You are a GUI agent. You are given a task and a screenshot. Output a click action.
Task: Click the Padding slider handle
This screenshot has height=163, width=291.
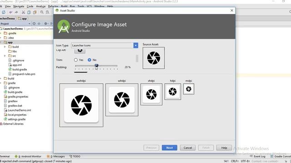96,66
